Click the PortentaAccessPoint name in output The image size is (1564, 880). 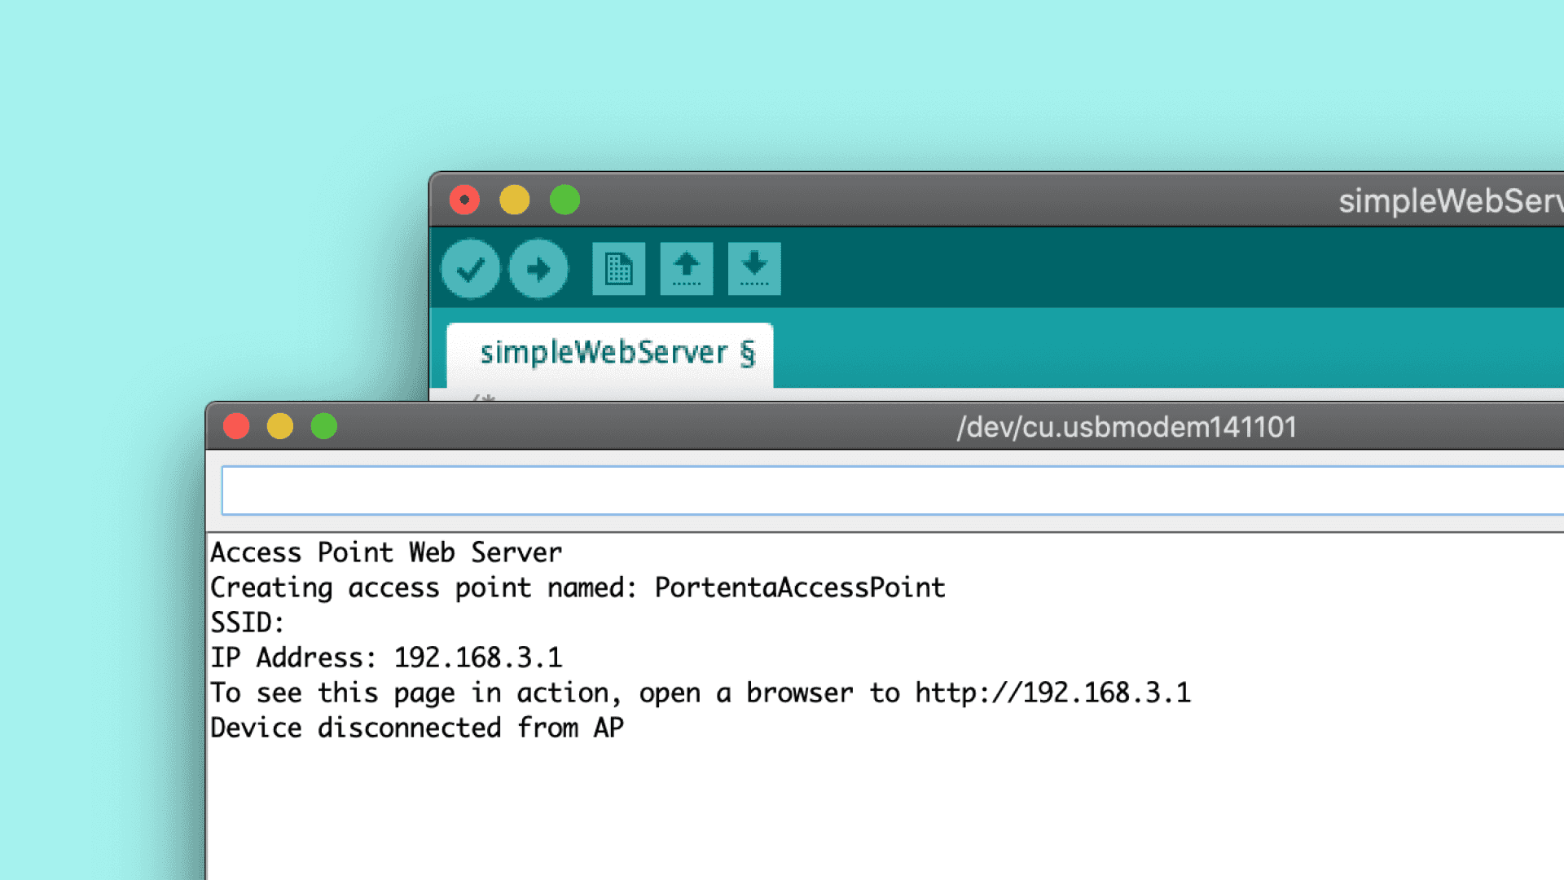800,588
